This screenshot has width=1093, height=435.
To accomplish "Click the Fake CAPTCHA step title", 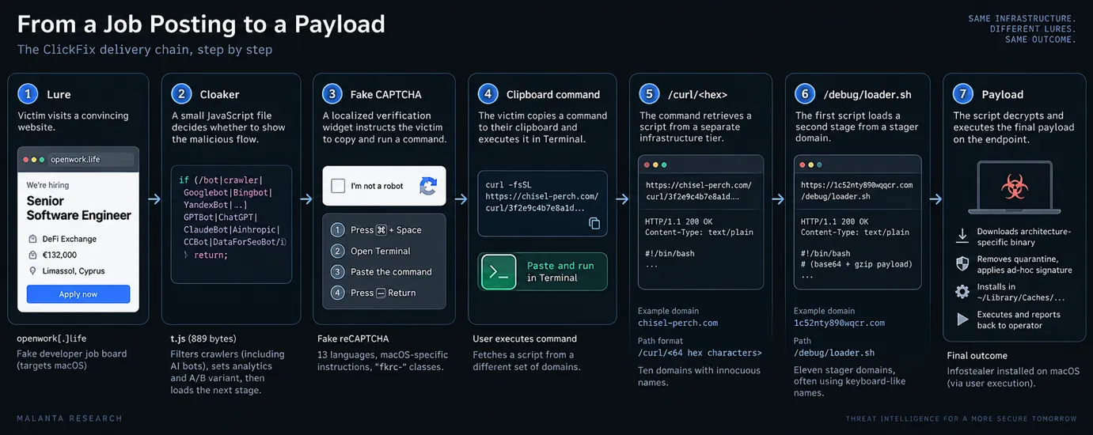I will tap(386, 94).
